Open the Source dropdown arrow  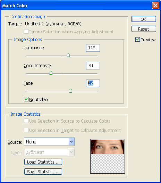71,142
